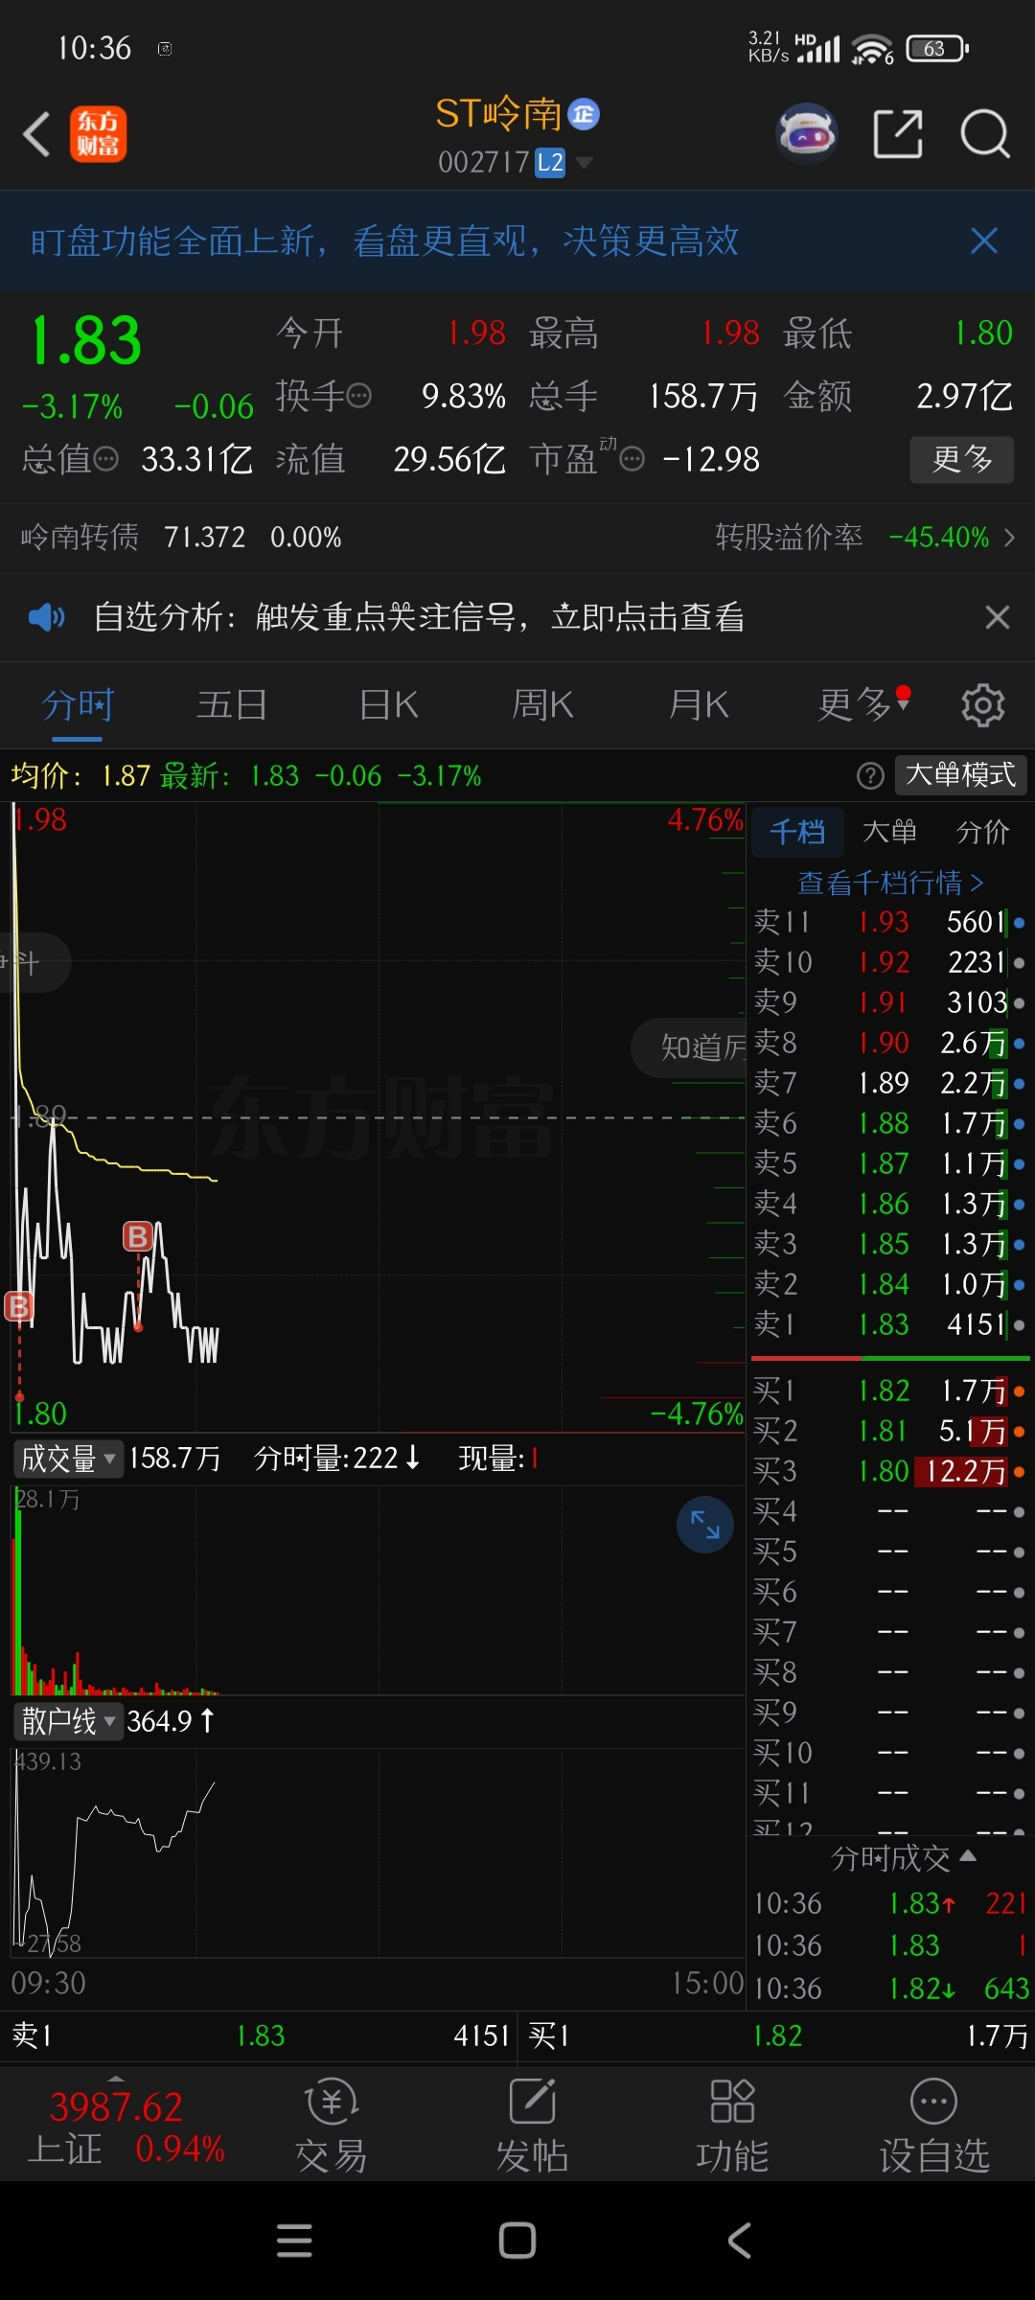Tap 买2 row at 1.81
This screenshot has height=2300, width=1035.
(890, 1431)
